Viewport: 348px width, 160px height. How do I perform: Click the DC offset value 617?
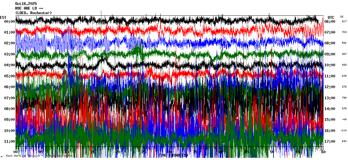(344, 22)
